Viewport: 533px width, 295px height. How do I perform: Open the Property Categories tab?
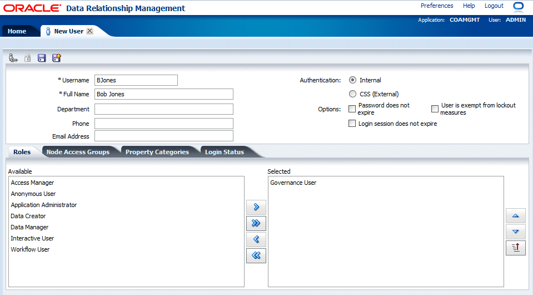(157, 152)
